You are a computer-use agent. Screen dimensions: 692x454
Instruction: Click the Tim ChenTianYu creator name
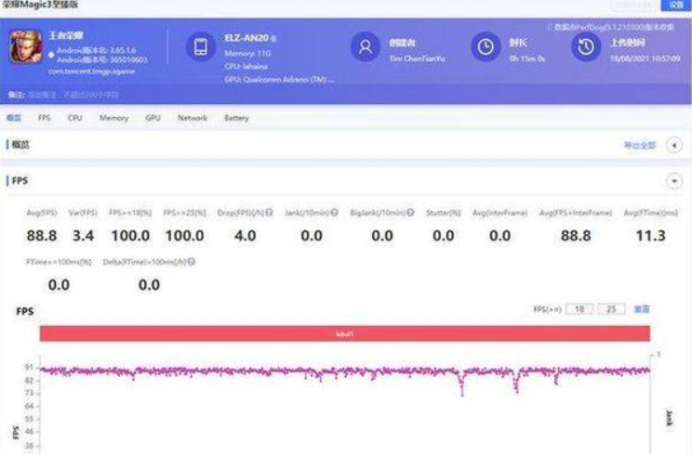(x=417, y=58)
